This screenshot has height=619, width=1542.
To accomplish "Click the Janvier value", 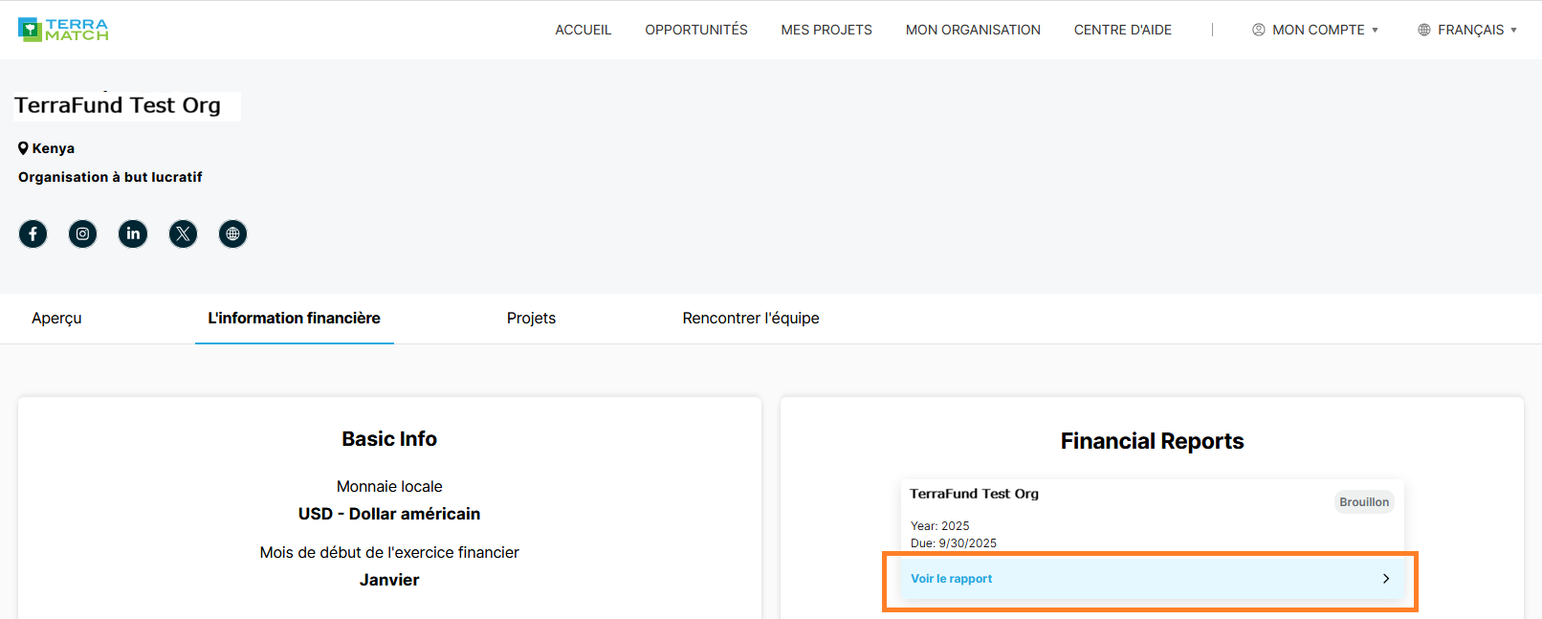I will tap(389, 580).
